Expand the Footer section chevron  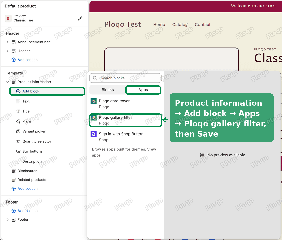click(x=7, y=219)
